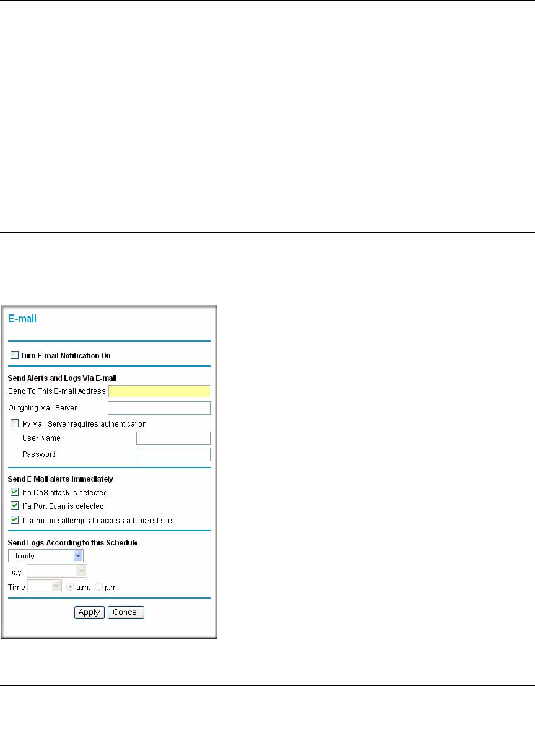Uncheck If a DoS attack is detected
The height and width of the screenshot is (733, 535).
tap(14, 492)
